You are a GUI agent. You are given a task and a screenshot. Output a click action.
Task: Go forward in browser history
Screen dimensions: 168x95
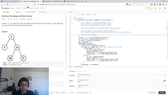[5, 4]
